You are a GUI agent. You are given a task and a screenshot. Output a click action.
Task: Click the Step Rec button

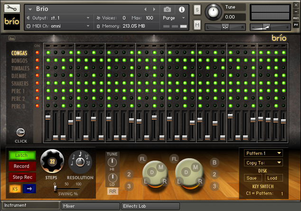(x=22, y=177)
